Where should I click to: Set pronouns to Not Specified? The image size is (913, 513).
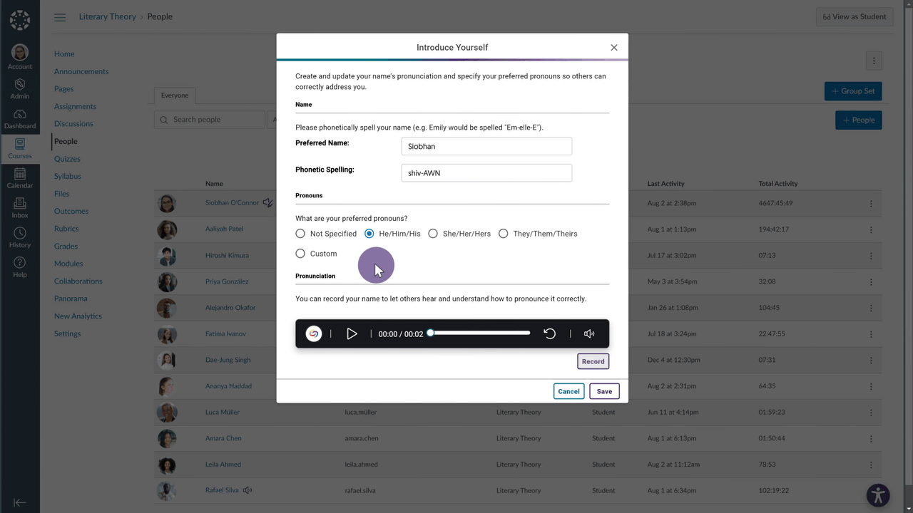[300, 234]
